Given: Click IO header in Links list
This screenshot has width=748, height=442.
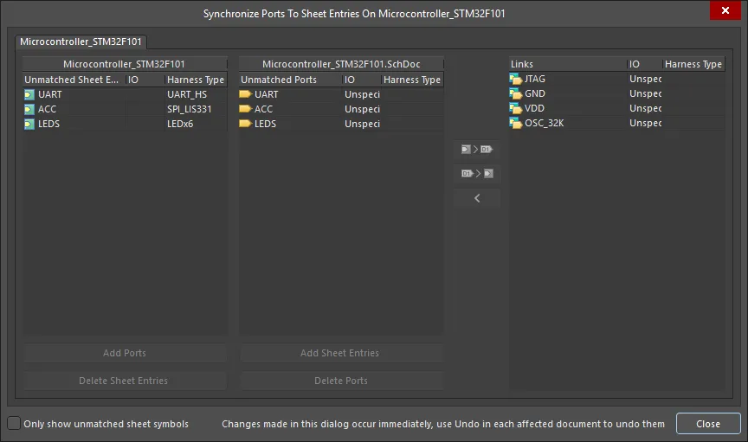Looking at the screenshot, I should pos(644,64).
